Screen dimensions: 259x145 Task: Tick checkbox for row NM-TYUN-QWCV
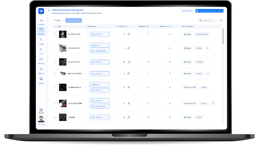click(x=55, y=74)
